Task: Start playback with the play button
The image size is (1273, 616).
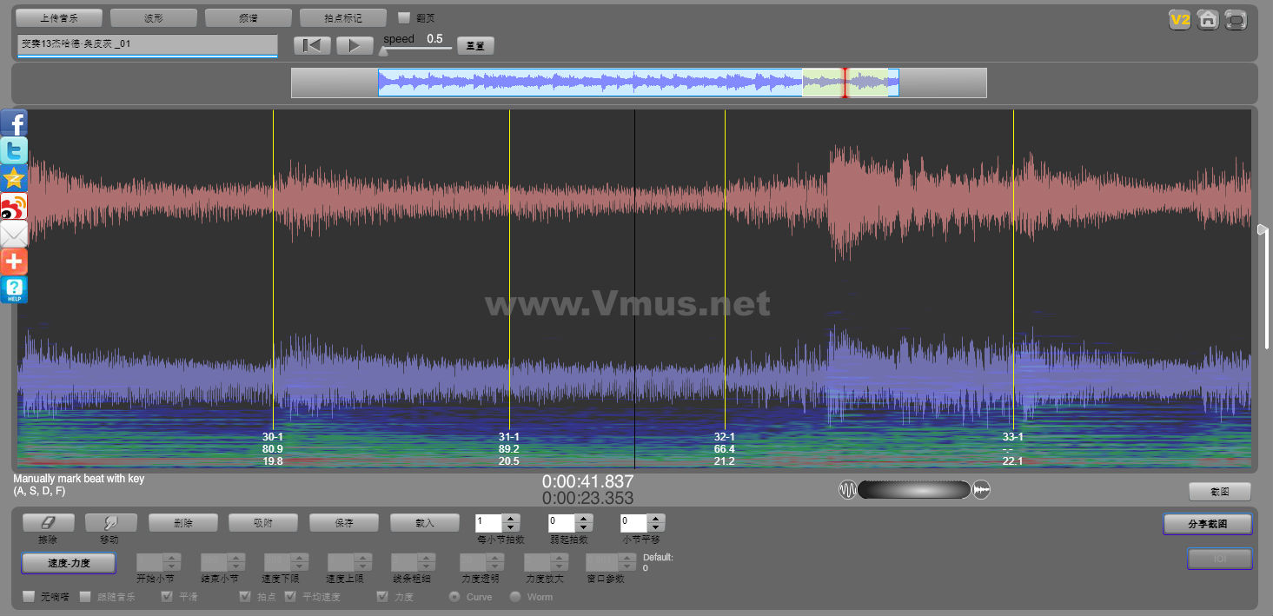Action: [355, 45]
